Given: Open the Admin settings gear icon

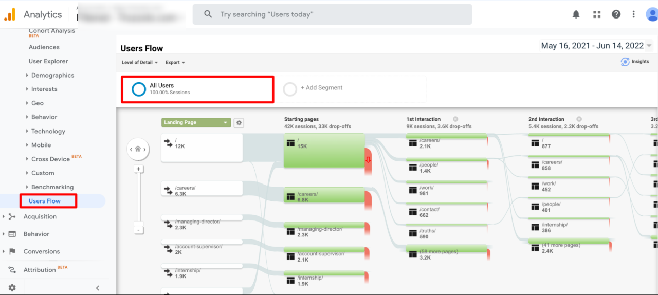Looking at the screenshot, I should tap(12, 288).
